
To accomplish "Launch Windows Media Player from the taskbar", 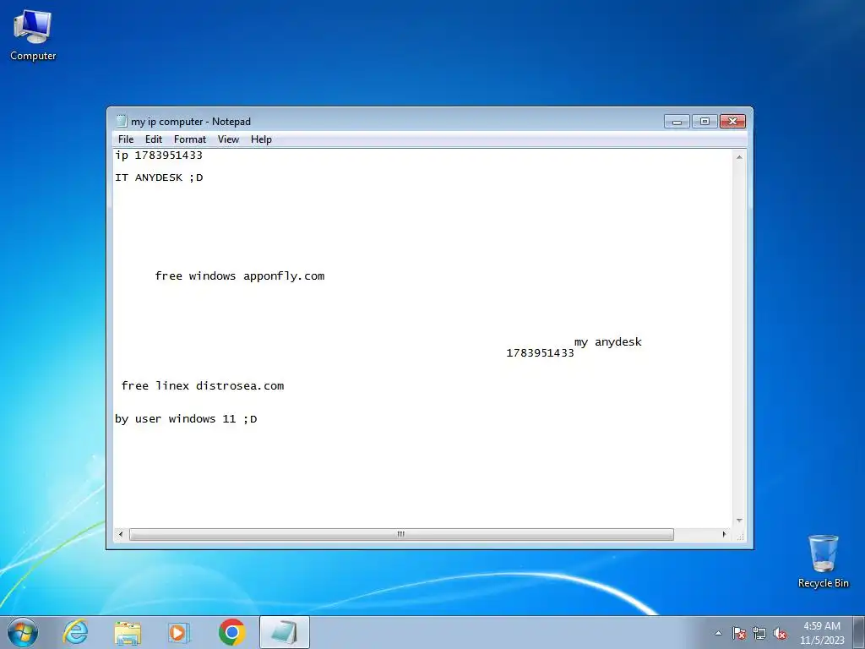I will pyautogui.click(x=179, y=632).
